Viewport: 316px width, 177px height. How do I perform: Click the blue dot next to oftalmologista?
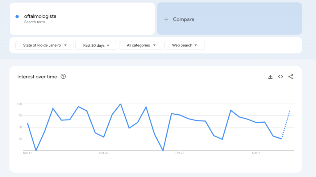17,17
